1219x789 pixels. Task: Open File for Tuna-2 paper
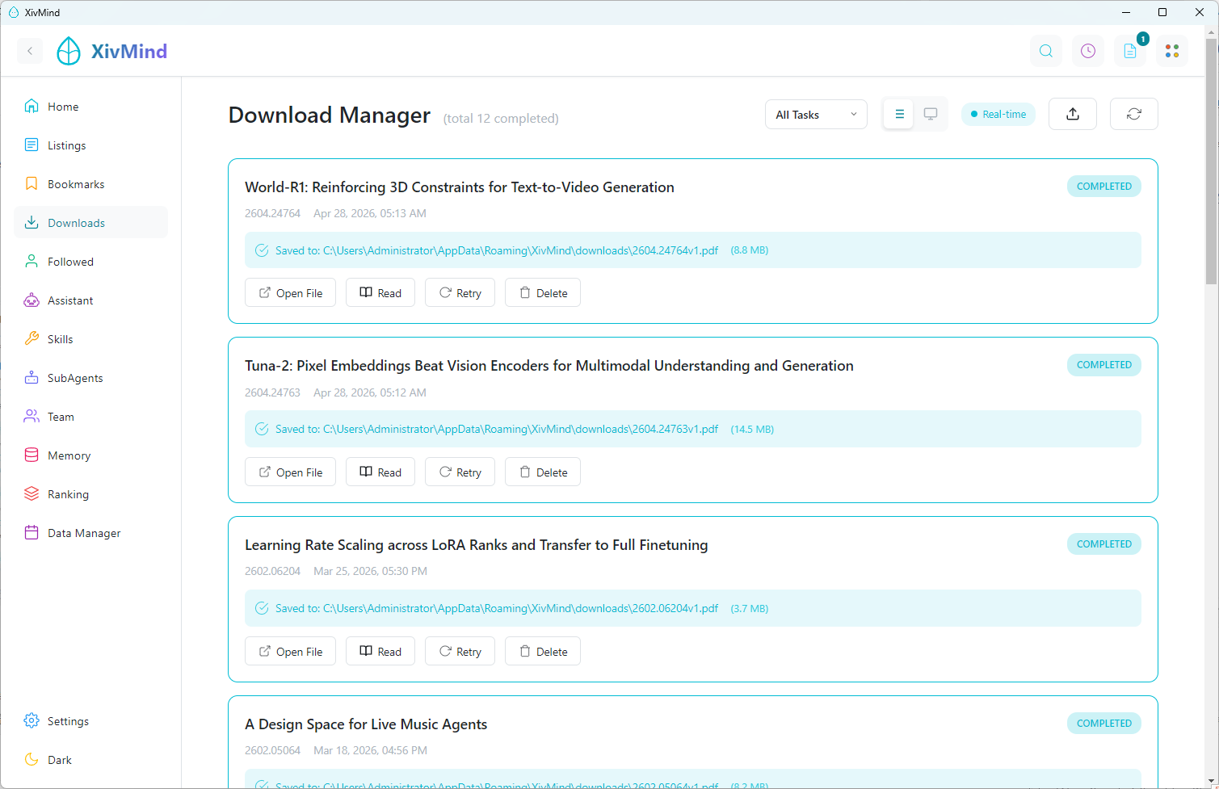coord(291,472)
